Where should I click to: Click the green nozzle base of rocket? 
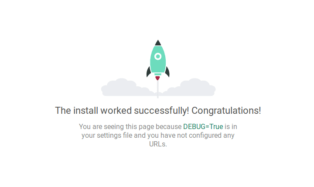tap(158, 74)
